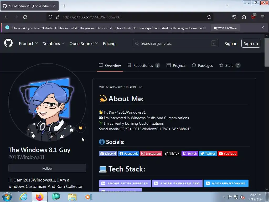Open the taskbar clock showing 2:42 PM

(256, 197)
